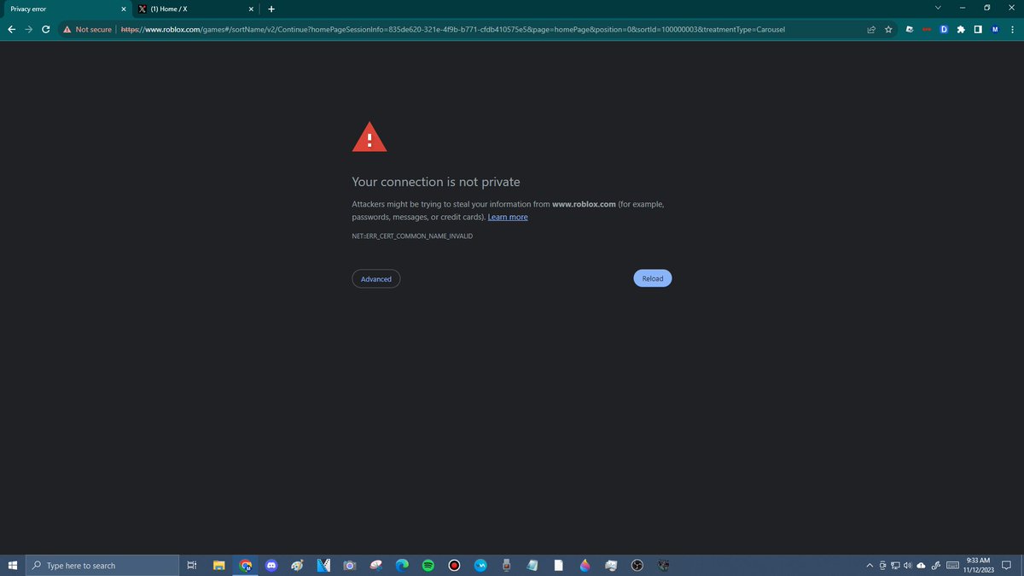Open the Extensions puzzle piece menu
This screenshot has height=576, width=1024.
[961, 29]
